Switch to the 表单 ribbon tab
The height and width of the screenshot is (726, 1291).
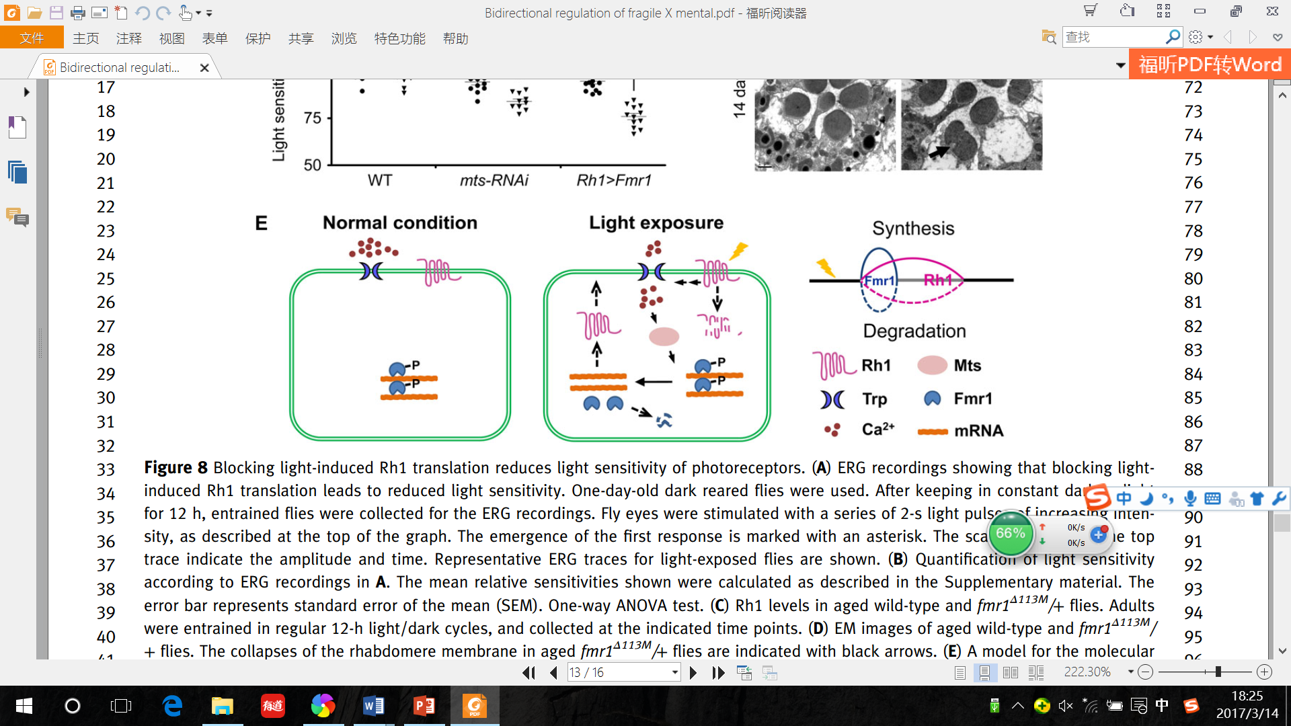(215, 38)
